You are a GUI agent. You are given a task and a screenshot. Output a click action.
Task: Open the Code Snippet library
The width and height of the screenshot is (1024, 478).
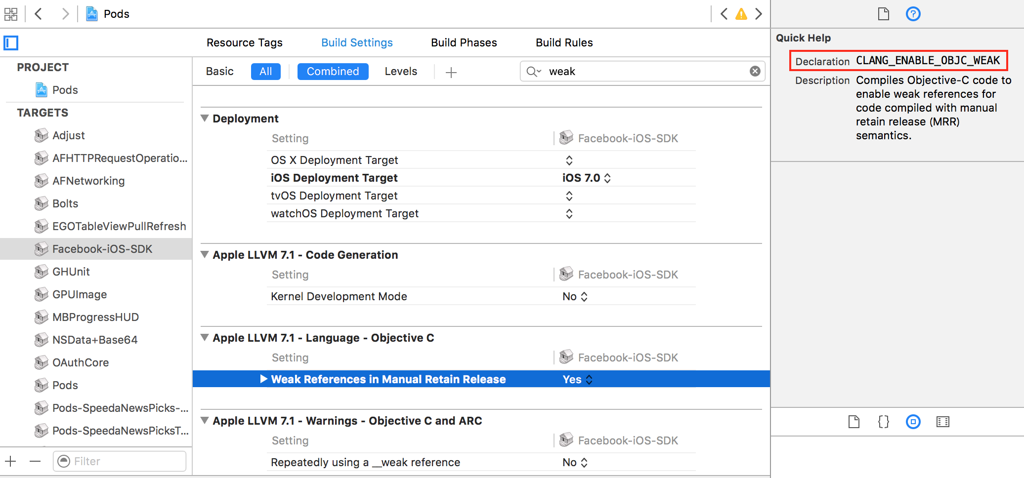[883, 422]
